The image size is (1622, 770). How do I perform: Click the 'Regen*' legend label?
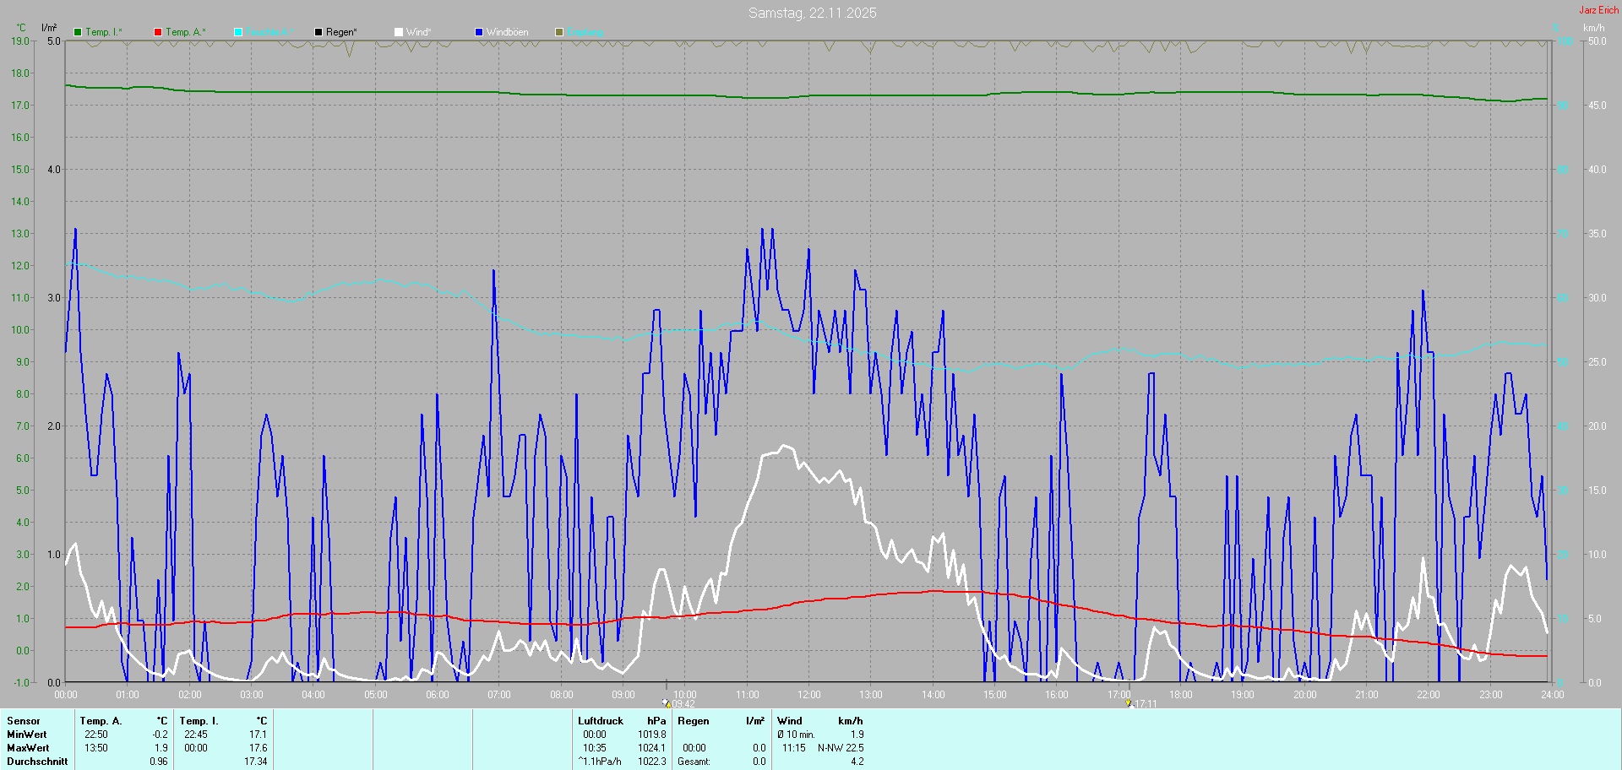pyautogui.click(x=342, y=32)
